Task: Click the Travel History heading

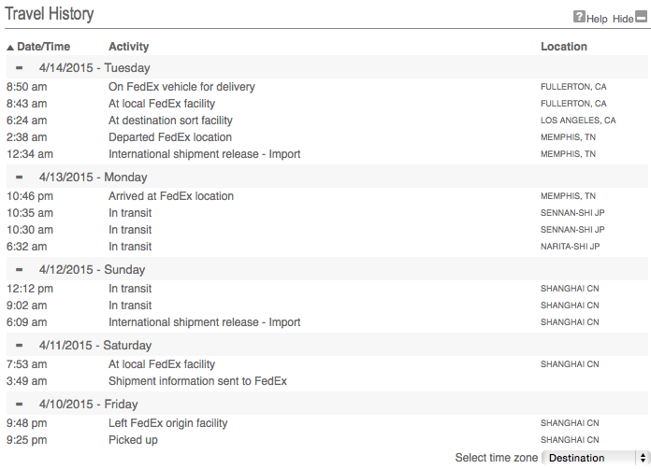Action: pyautogui.click(x=50, y=15)
